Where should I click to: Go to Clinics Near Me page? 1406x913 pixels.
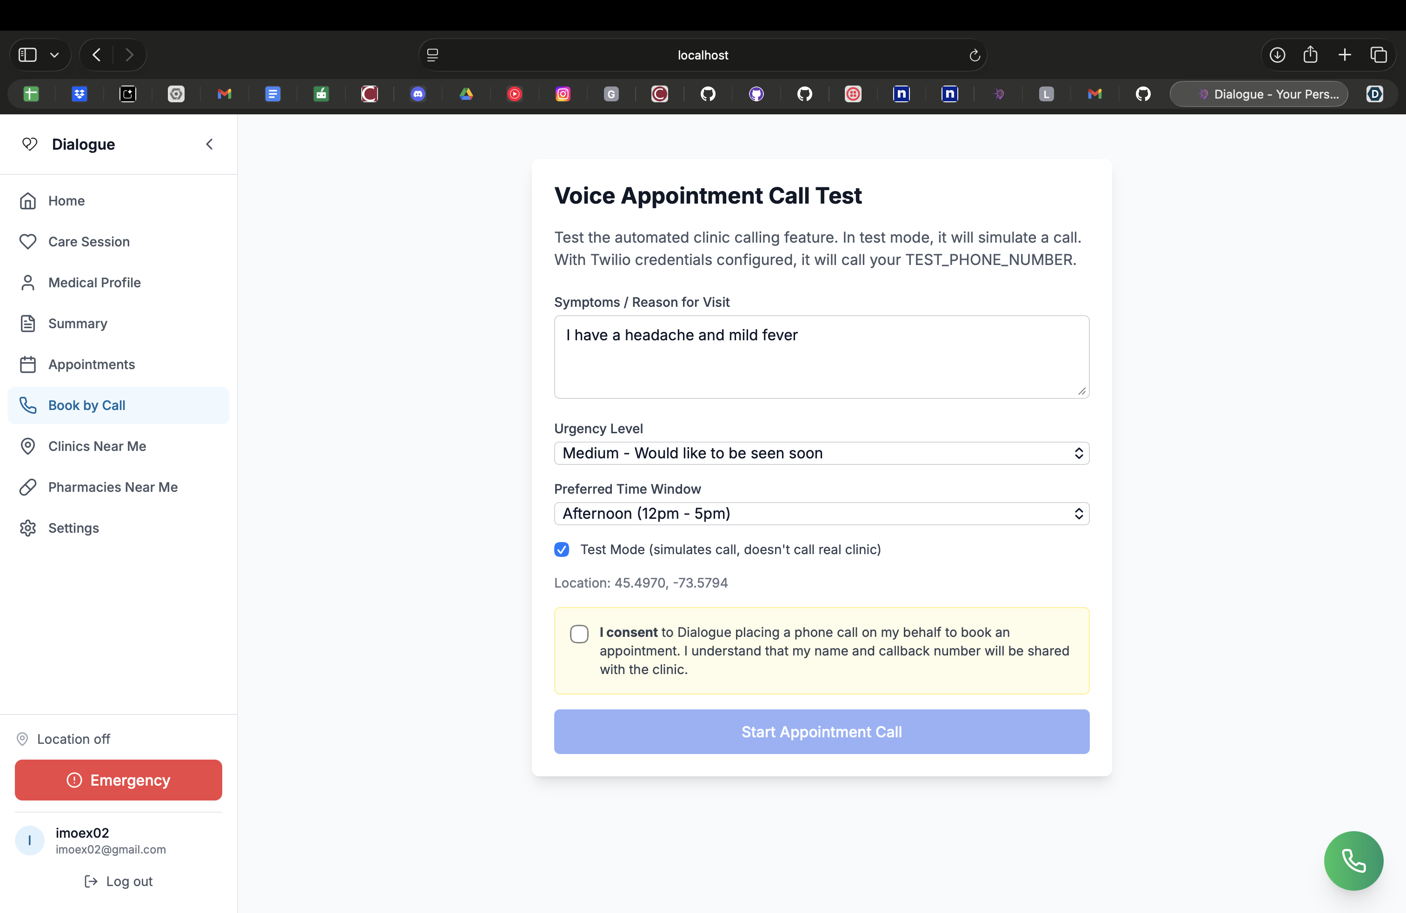(x=97, y=446)
